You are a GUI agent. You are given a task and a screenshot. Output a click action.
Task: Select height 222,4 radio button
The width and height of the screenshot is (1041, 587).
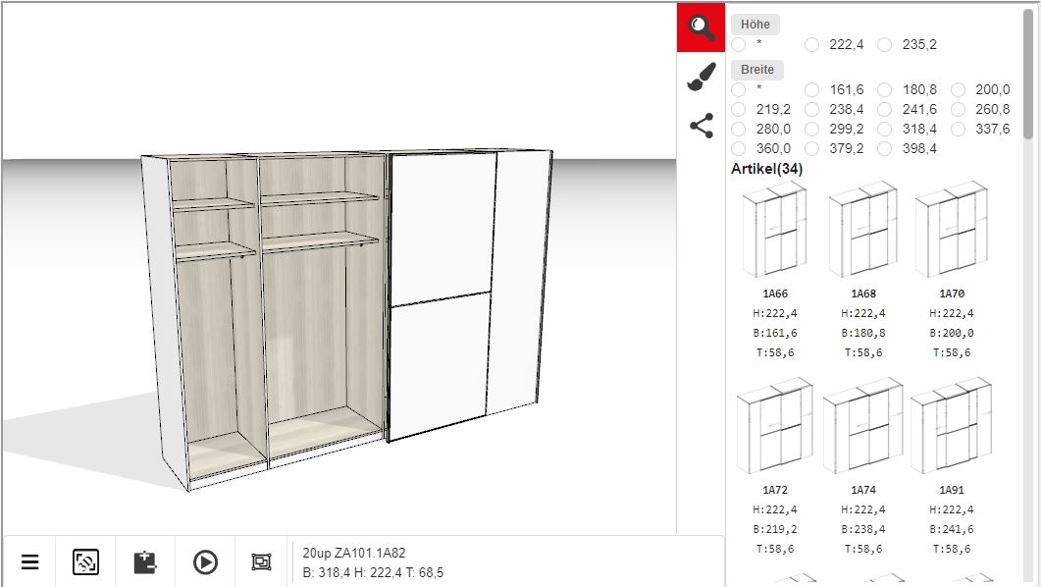[811, 44]
